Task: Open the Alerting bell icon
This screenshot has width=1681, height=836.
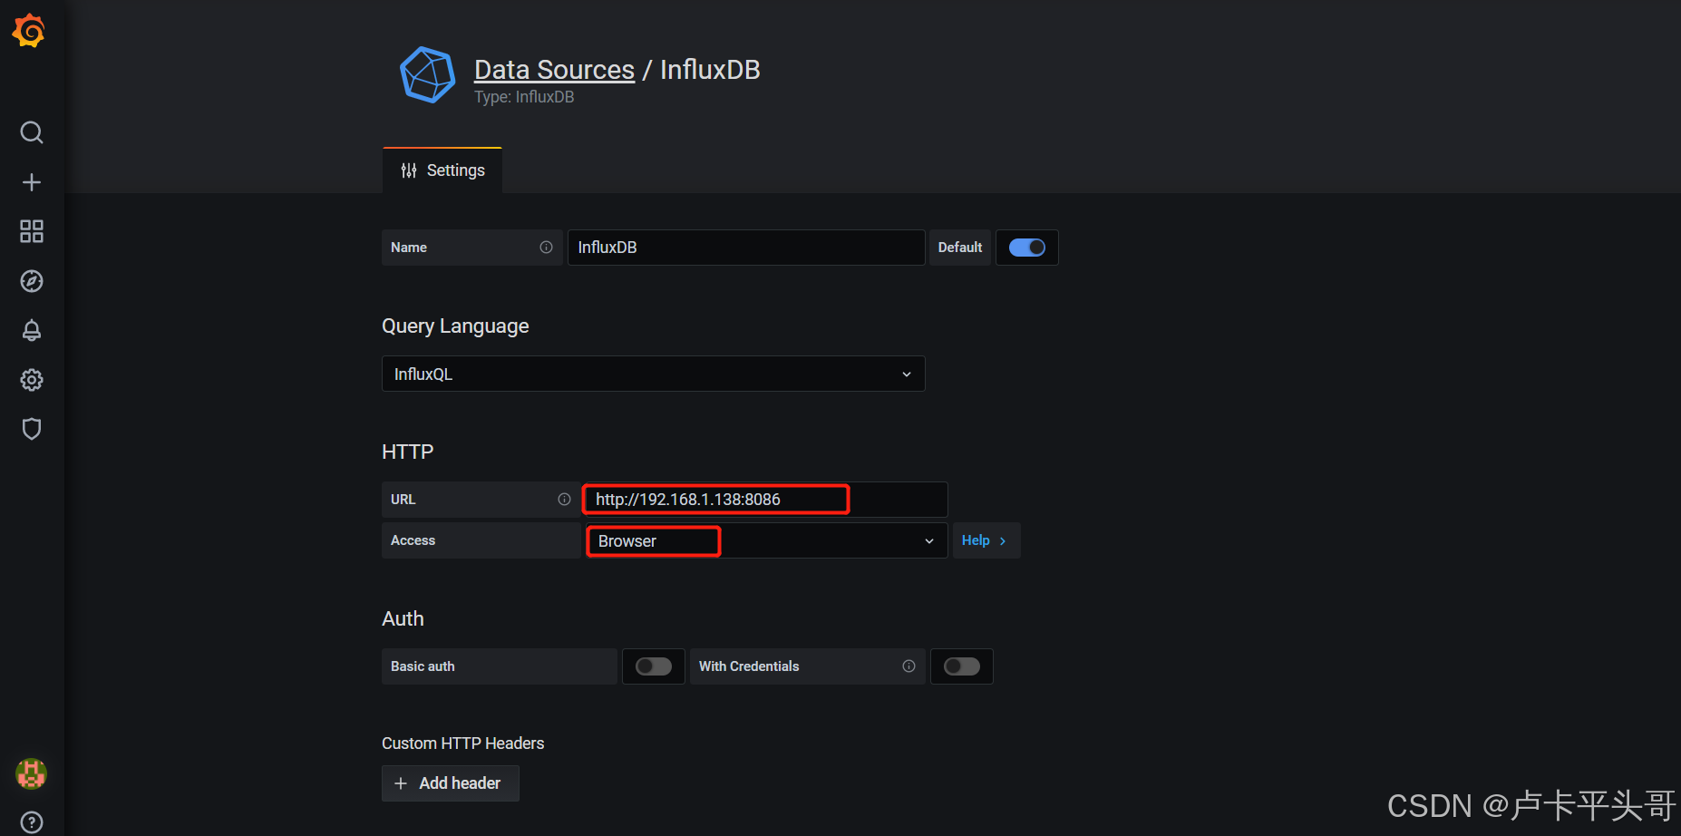Action: point(32,330)
